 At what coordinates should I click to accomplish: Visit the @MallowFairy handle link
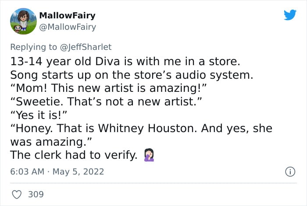[68, 27]
